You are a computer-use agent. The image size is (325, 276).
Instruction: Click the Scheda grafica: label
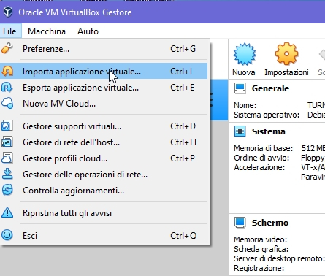click(261, 249)
